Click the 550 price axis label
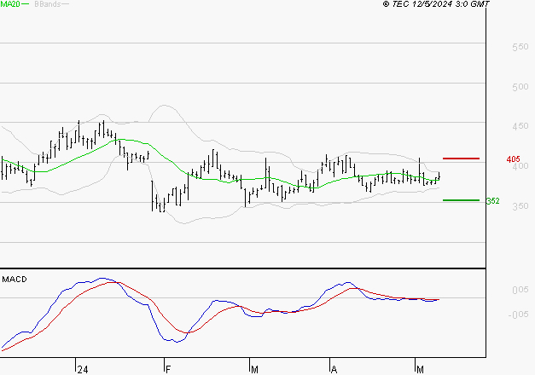The width and height of the screenshot is (535, 375). pyautogui.click(x=520, y=47)
